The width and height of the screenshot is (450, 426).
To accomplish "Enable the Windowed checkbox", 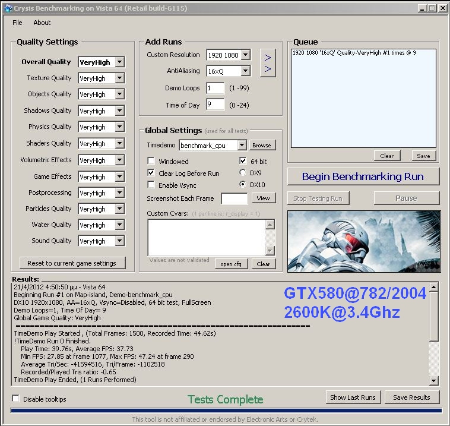I will point(151,160).
